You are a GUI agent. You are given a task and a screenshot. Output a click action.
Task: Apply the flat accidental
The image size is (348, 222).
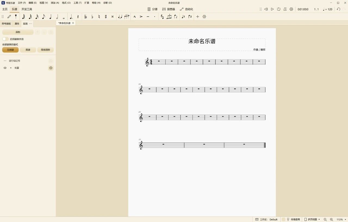click(x=92, y=17)
